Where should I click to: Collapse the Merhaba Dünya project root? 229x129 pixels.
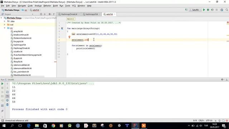(x=1, y=18)
